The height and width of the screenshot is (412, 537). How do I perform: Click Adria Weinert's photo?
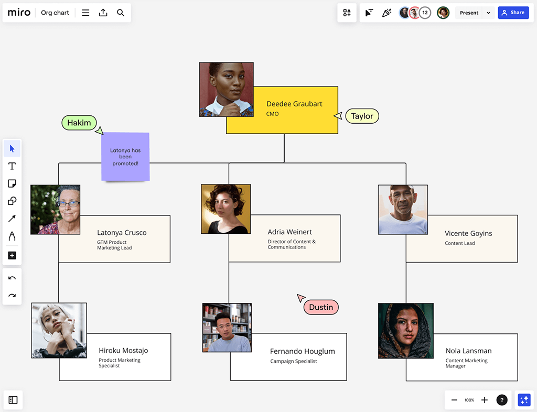point(225,209)
